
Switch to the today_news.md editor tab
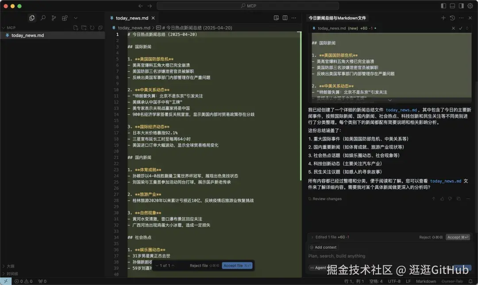pos(131,18)
